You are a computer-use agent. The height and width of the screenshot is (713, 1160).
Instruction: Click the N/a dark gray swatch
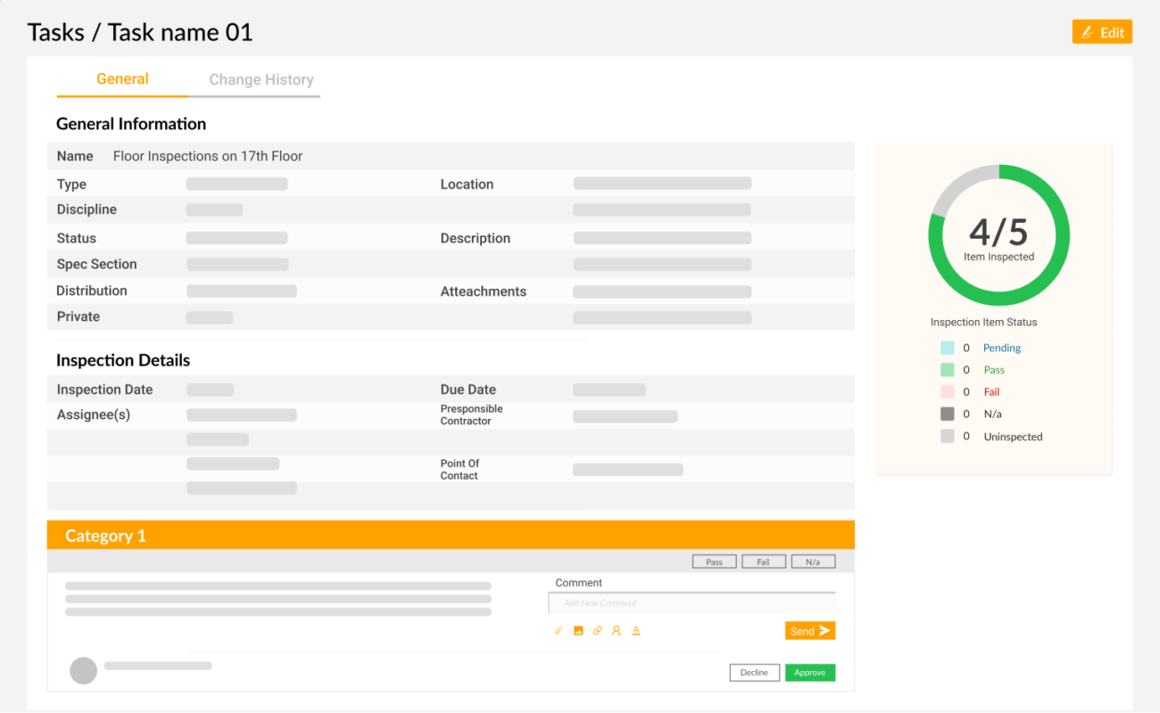[x=948, y=414]
